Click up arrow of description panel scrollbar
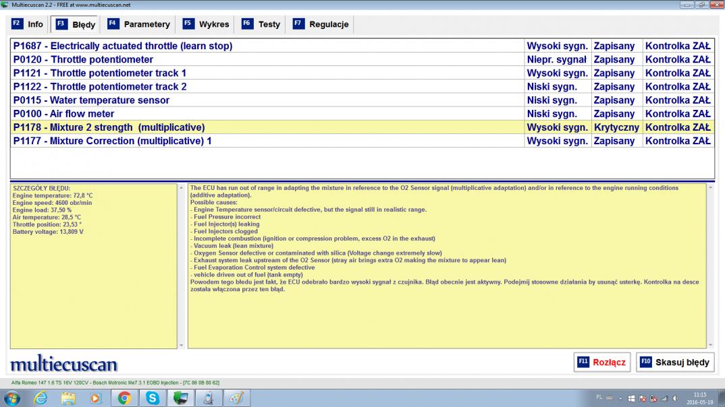725x407 pixels. click(710, 188)
